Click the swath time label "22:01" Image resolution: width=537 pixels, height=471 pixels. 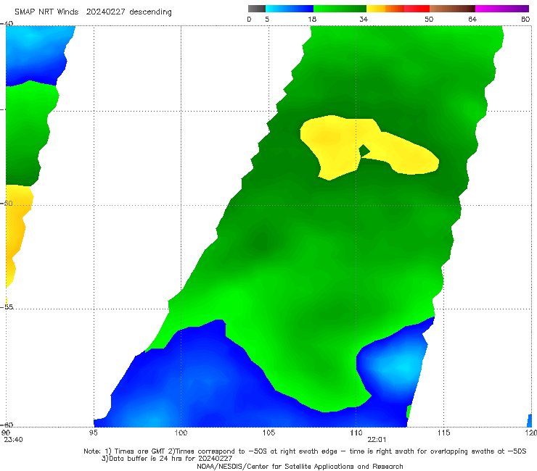coord(377,440)
